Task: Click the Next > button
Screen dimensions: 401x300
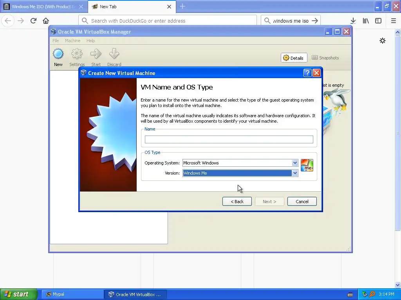Action: click(x=269, y=202)
